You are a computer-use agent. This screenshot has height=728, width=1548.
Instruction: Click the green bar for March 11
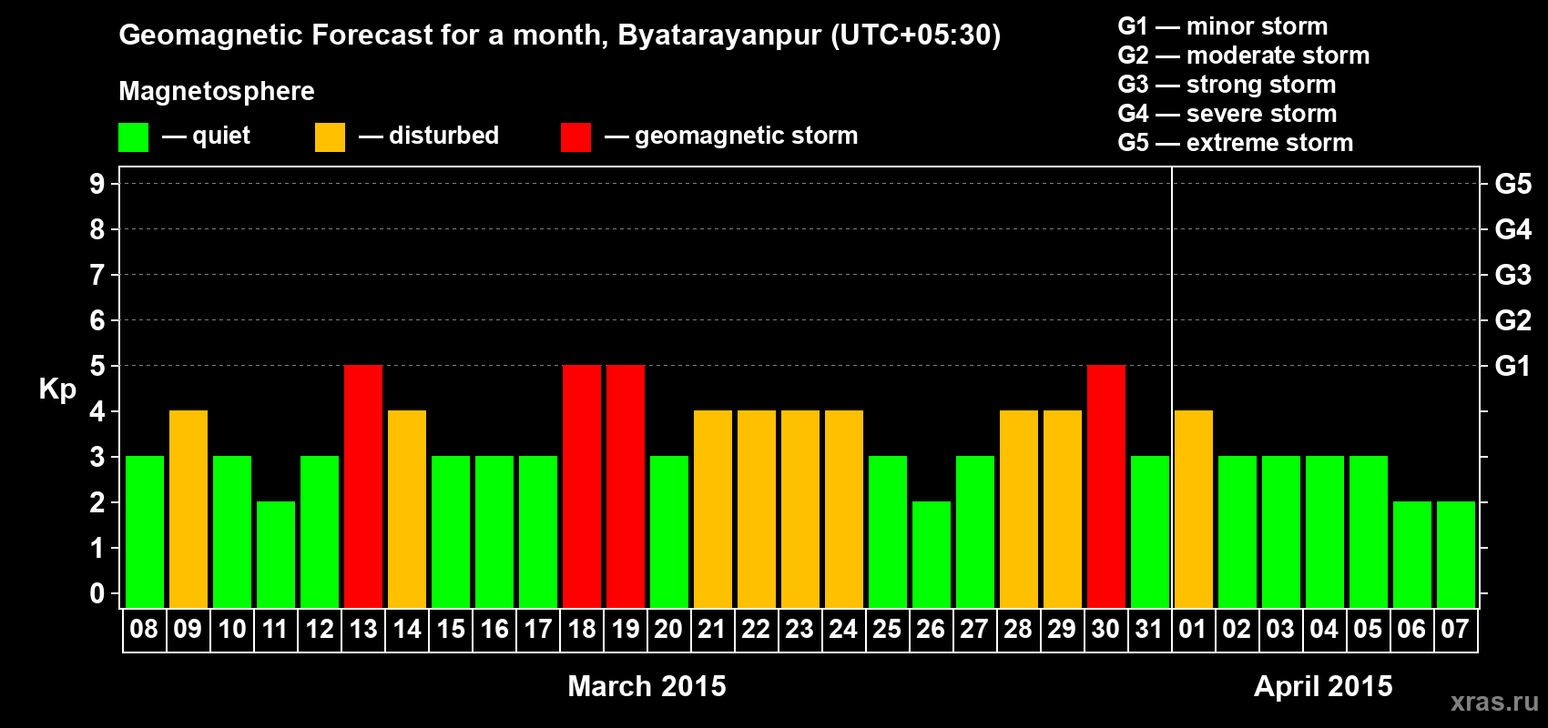point(276,554)
